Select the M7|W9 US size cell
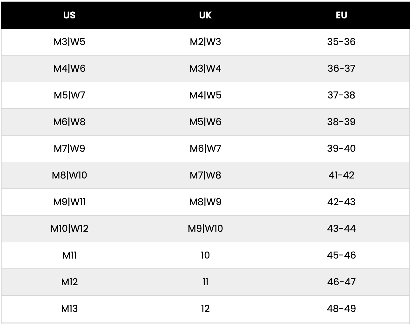Screen dimensions: 410x324 point(69,149)
